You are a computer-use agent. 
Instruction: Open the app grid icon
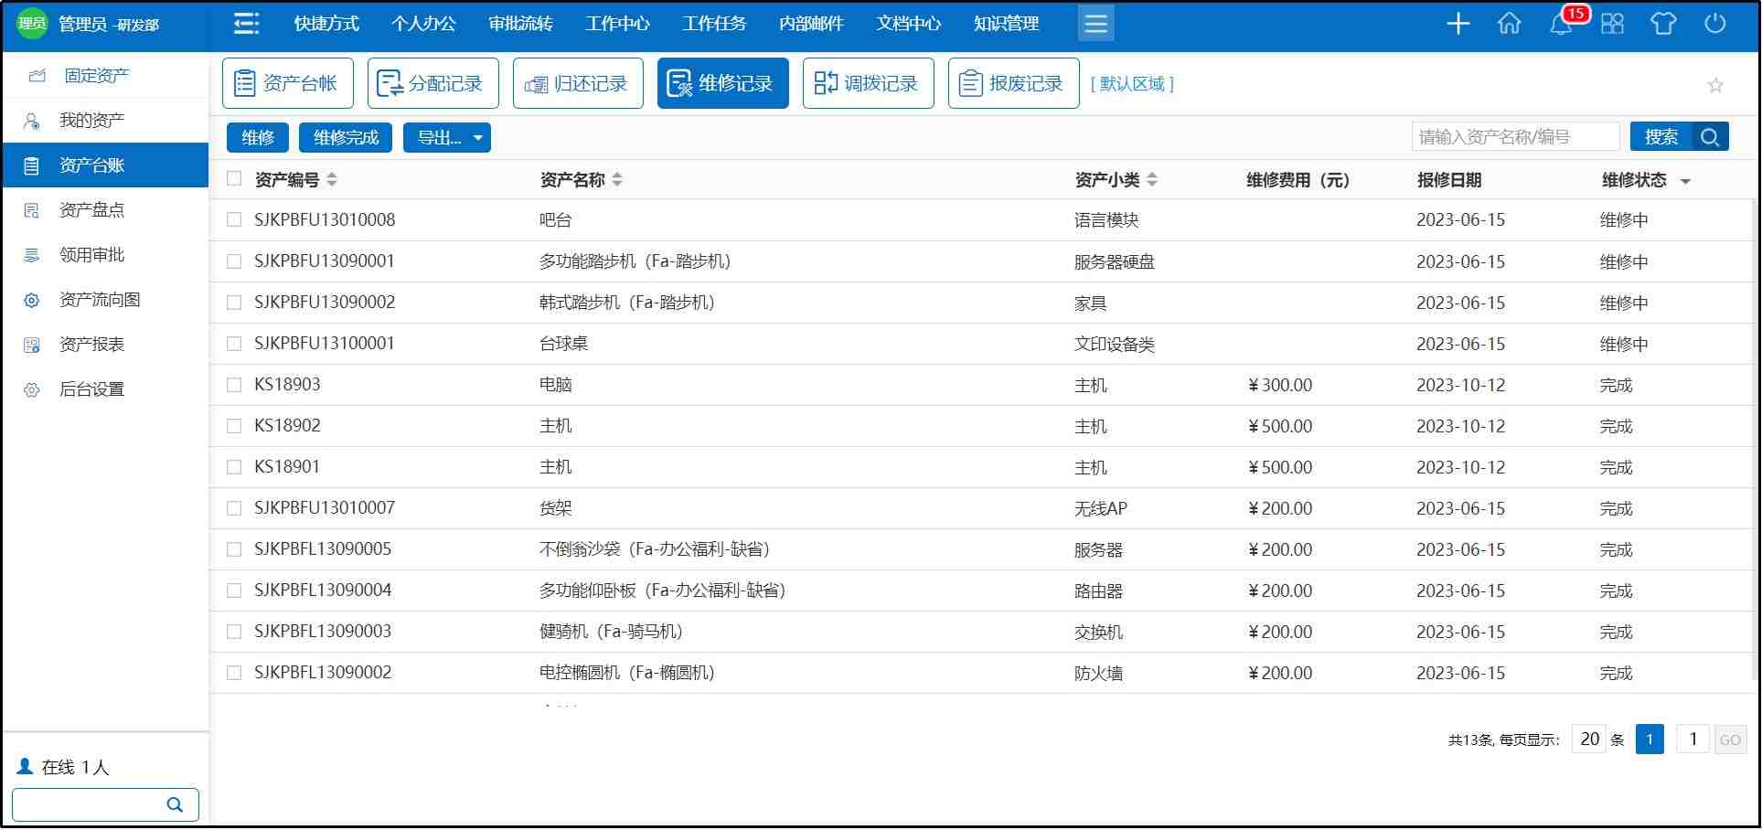[1612, 25]
